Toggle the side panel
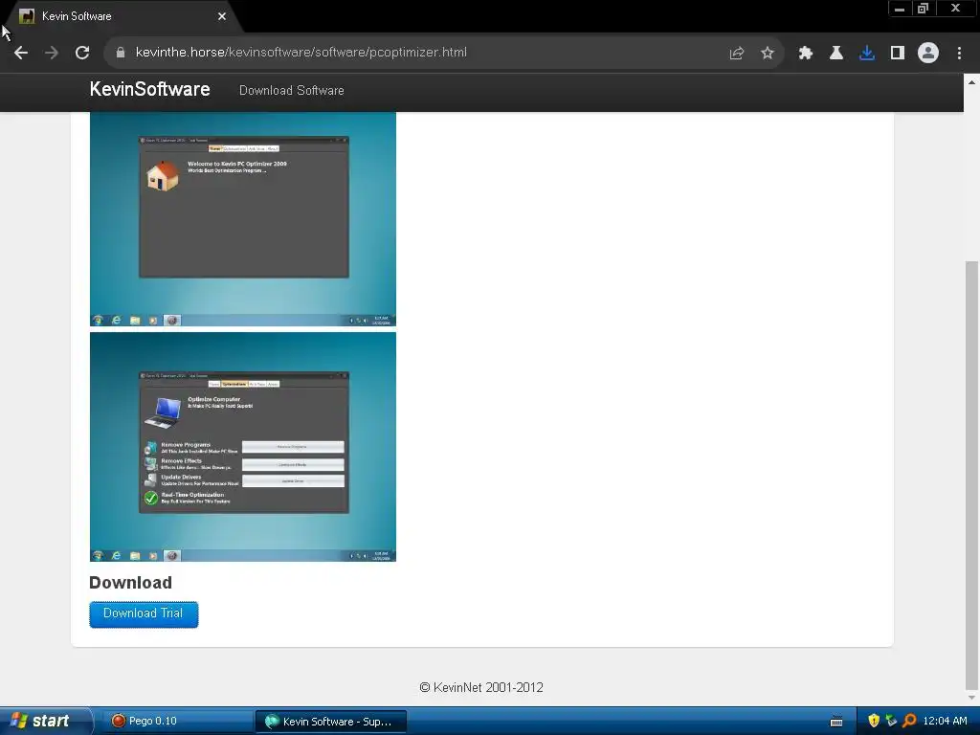Viewport: 980px width, 735px height. click(x=898, y=54)
